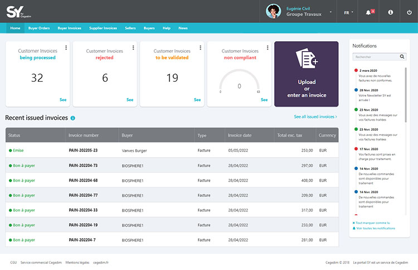Click Tout marquer comme lu link
Viewport: 418px width, 270px height.
click(x=371, y=223)
